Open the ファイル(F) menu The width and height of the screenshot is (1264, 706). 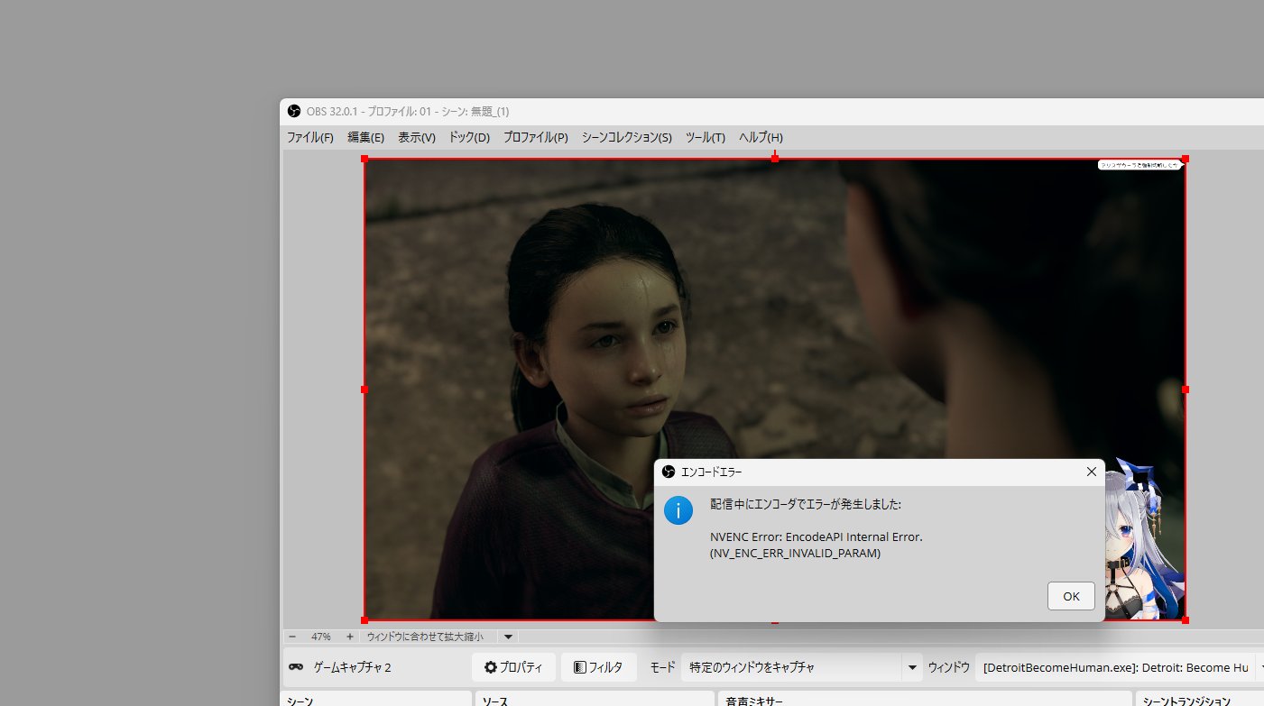[x=309, y=137]
